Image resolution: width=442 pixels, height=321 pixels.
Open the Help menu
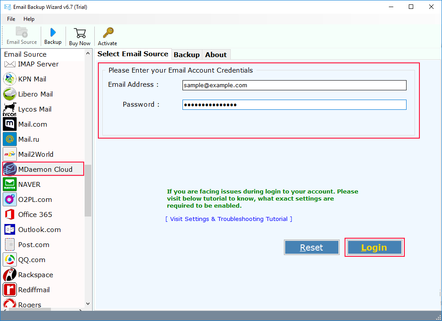(29, 19)
